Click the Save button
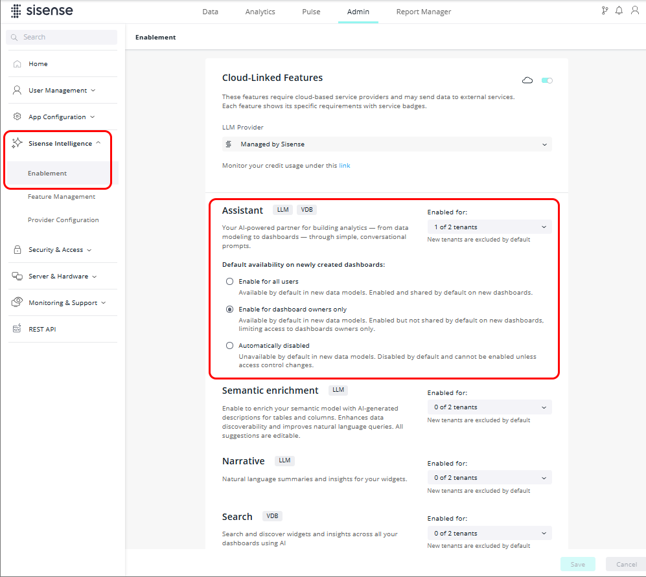646x577 pixels. [577, 564]
